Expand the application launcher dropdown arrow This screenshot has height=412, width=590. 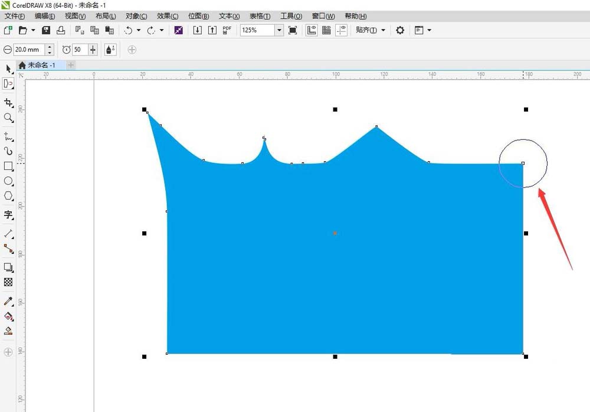pos(429,30)
